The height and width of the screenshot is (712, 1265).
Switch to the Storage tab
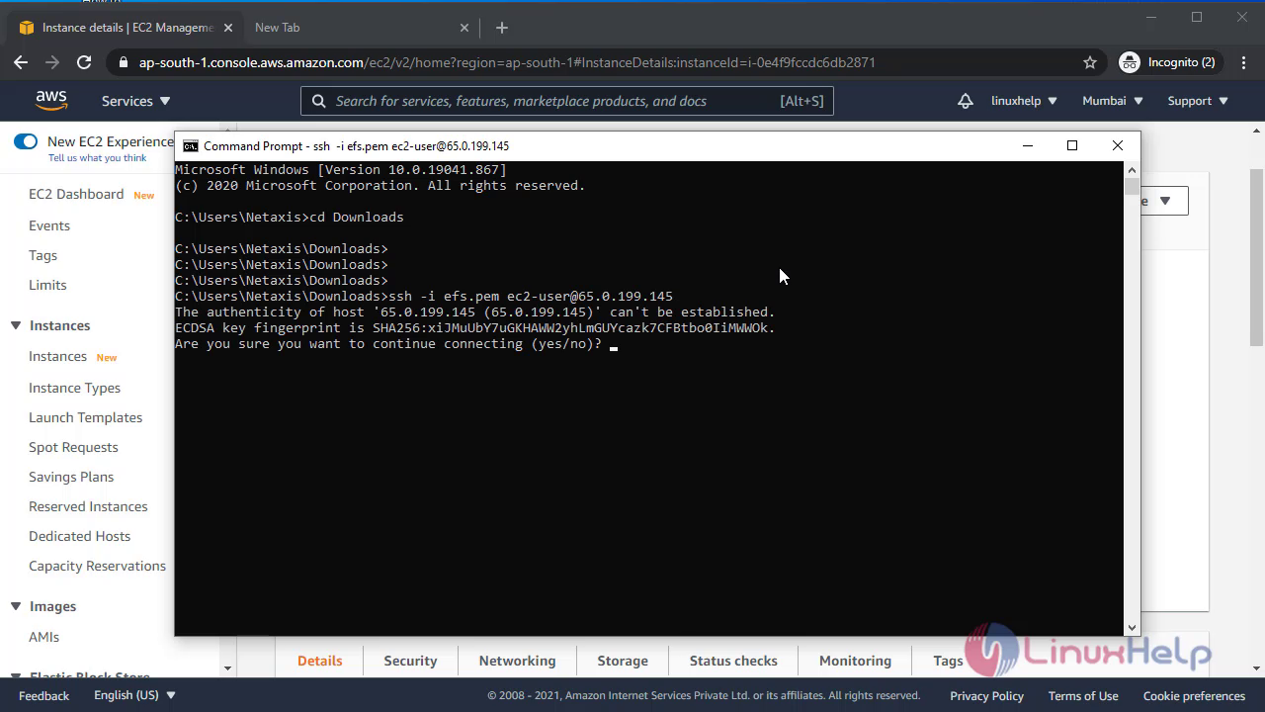[623, 661]
